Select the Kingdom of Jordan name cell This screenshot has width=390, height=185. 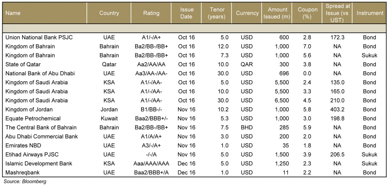29,110
